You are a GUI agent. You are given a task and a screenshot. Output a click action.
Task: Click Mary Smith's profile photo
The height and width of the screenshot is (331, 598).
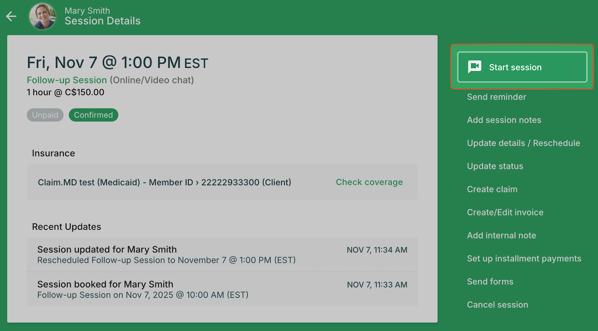pos(43,16)
